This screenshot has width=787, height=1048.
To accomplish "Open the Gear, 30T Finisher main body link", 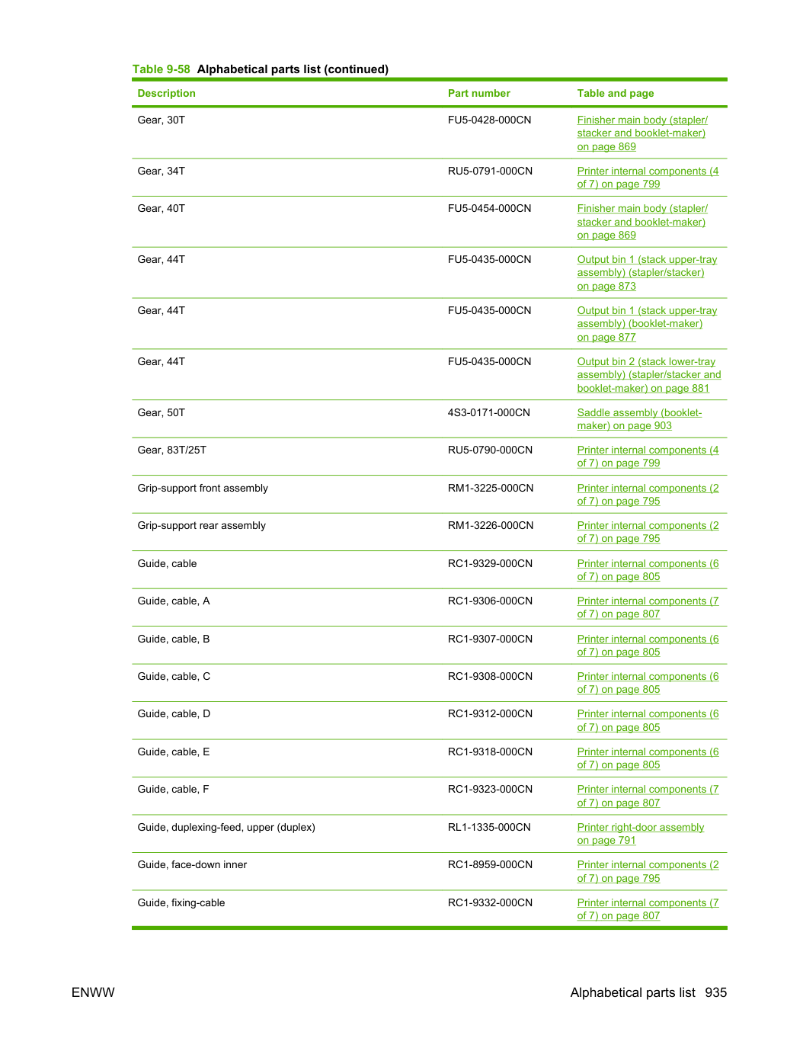I will [x=642, y=133].
